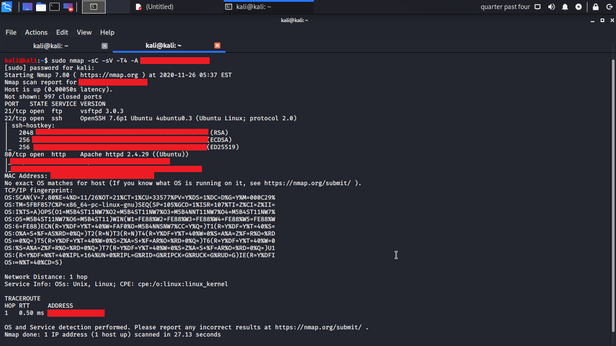Switch to kali@kali: ~ taskbar window

pyautogui.click(x=269, y=7)
